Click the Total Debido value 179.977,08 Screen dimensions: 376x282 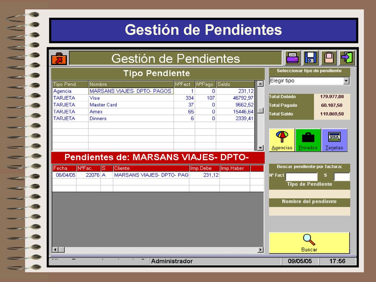[x=332, y=97]
